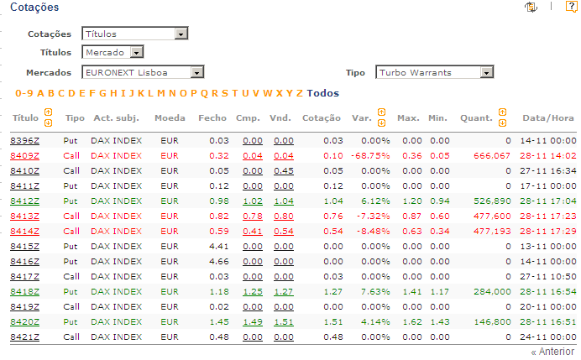
Task: Open title 8410Z
Action: pyautogui.click(x=25, y=171)
